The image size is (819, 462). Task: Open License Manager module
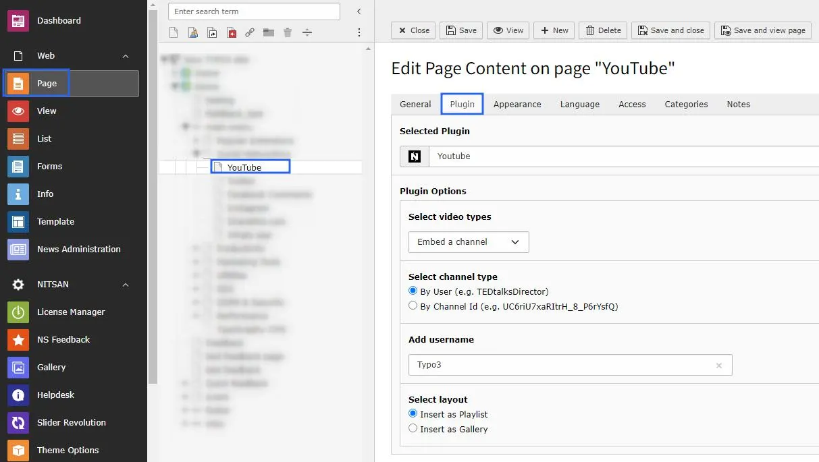(x=73, y=312)
